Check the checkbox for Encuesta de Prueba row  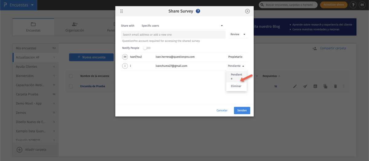[71, 86]
